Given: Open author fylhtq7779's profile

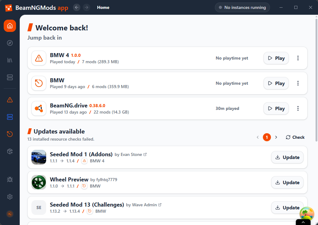Looking at the screenshot, I should 107,180.
